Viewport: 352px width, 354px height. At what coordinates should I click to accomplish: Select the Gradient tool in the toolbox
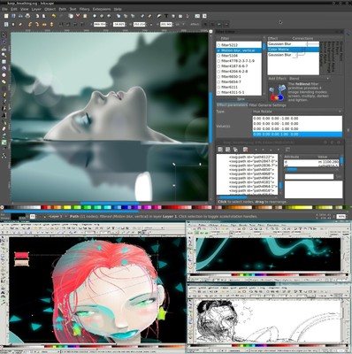pos(4,142)
